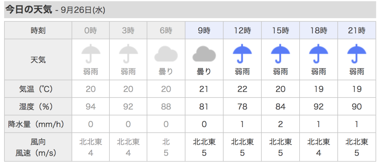The width and height of the screenshot is (382, 164).
Task: Click the 今日の天気 heading
Action: (29, 10)
